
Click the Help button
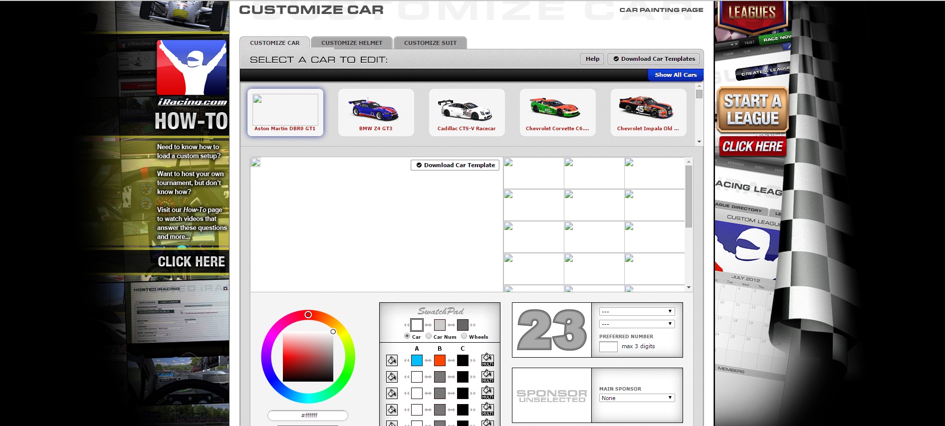click(x=592, y=59)
